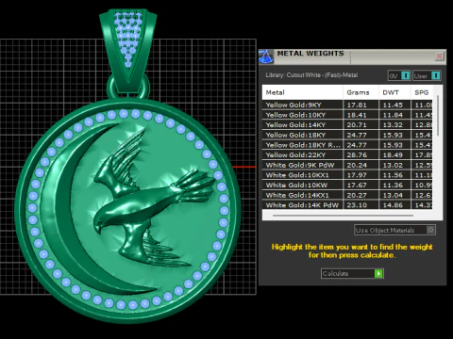Viewport: 453px width, 339px height.
Task: Select the Yellow Gold:18KY row
Action: click(x=347, y=135)
